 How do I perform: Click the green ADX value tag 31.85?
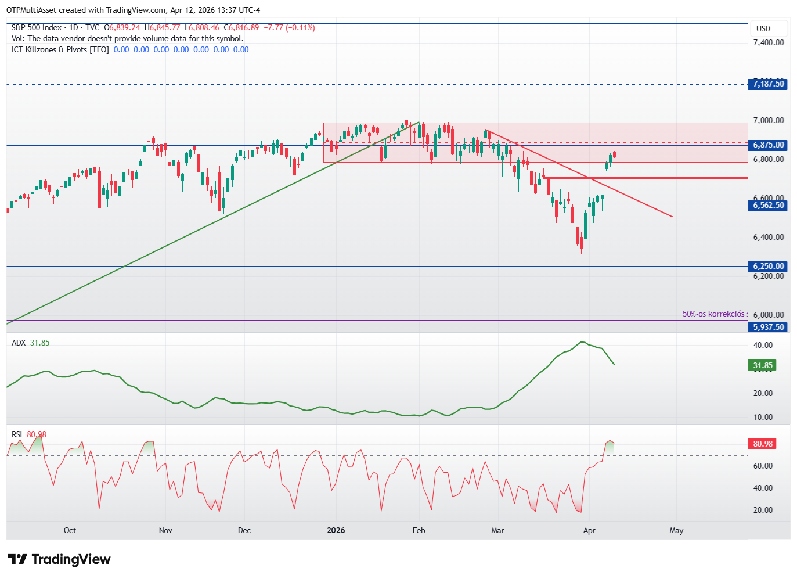click(763, 366)
